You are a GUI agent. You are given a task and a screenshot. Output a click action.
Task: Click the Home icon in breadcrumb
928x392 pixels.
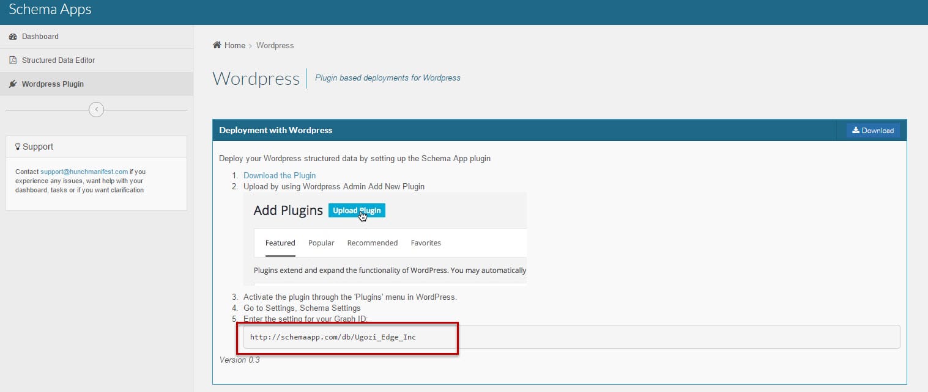(x=217, y=45)
